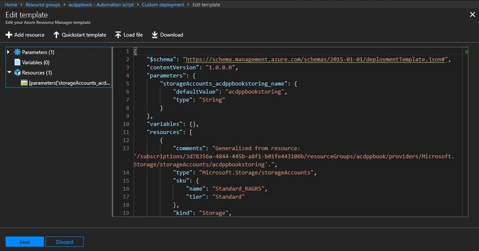Click the Resources cube icon in tree
Screen dimensions: 479x251
[x=17, y=73]
